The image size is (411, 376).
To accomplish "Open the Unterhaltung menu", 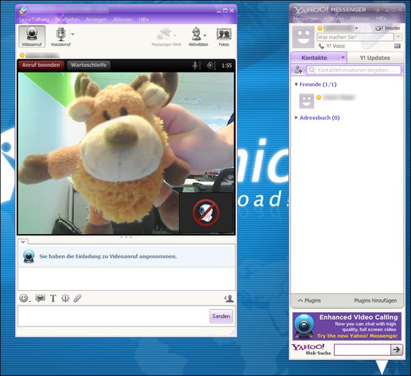I will pos(34,20).
